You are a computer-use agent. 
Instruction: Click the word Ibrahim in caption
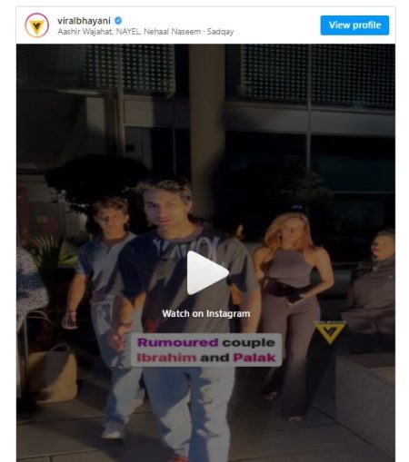coord(166,358)
